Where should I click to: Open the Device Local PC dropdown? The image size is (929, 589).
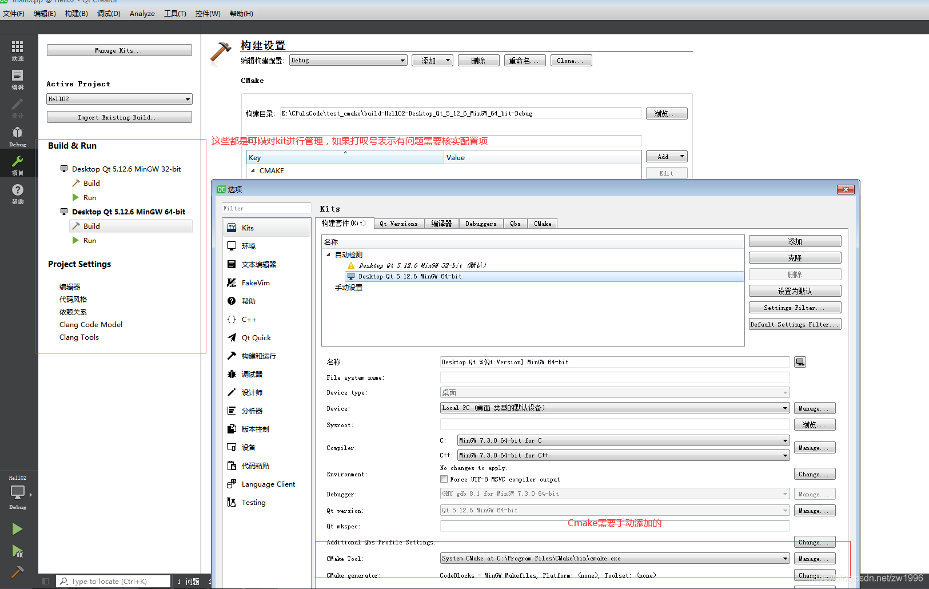615,408
